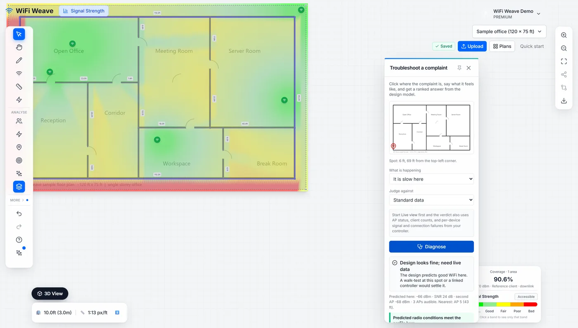Pin the Troubleshoot a complaint panel
Image resolution: width=578 pixels, height=328 pixels.
click(459, 68)
